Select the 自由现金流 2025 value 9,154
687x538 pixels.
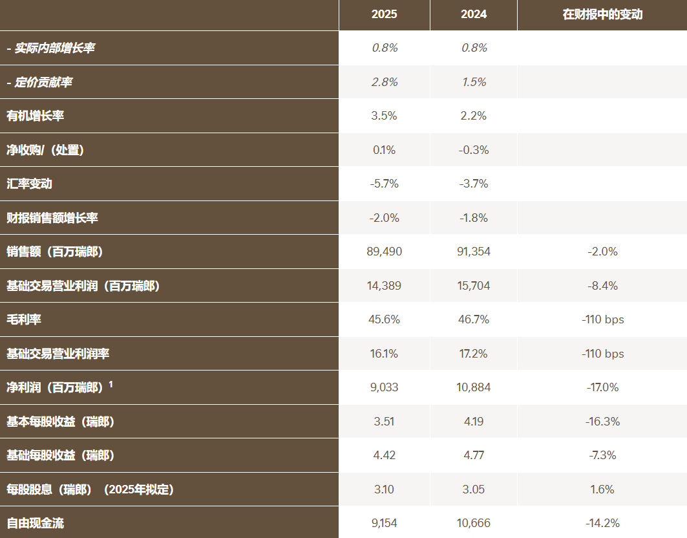pyautogui.click(x=384, y=523)
